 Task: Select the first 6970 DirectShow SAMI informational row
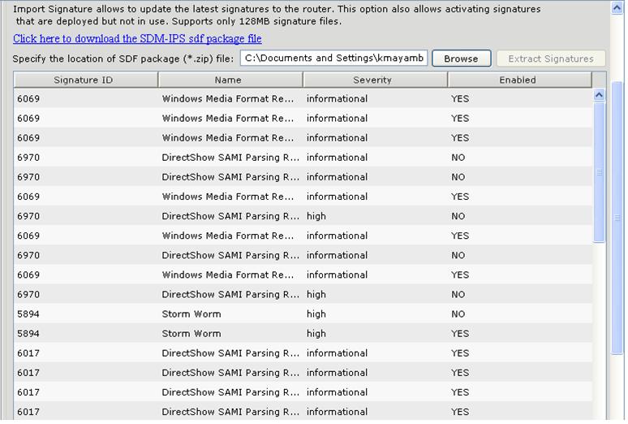(x=303, y=158)
